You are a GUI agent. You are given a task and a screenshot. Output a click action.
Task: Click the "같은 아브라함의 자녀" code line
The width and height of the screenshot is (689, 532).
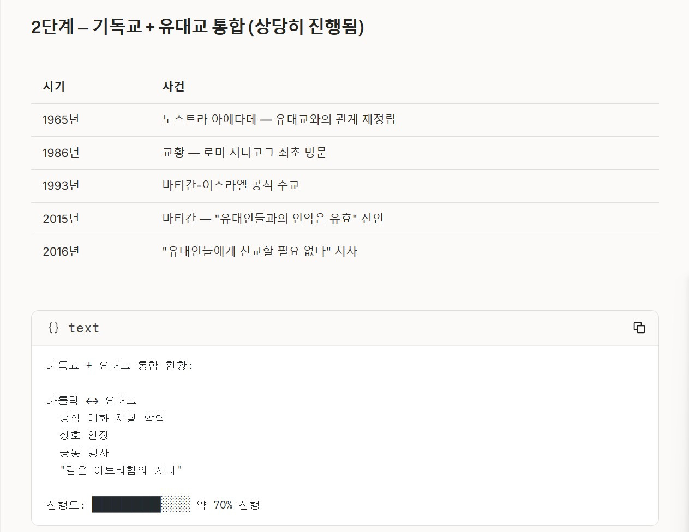pos(121,470)
